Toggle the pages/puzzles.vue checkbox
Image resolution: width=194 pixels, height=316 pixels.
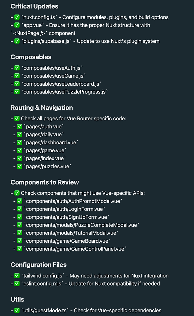click(x=20, y=166)
